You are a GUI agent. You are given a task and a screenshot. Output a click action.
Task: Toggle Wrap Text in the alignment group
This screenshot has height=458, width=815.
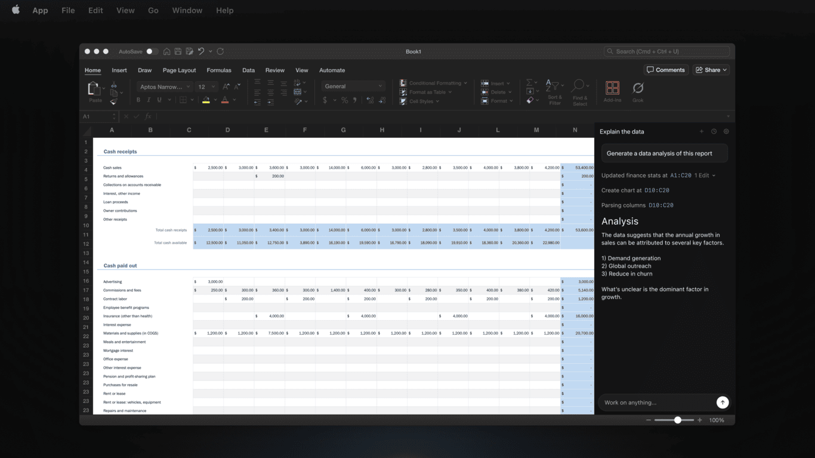click(x=298, y=83)
